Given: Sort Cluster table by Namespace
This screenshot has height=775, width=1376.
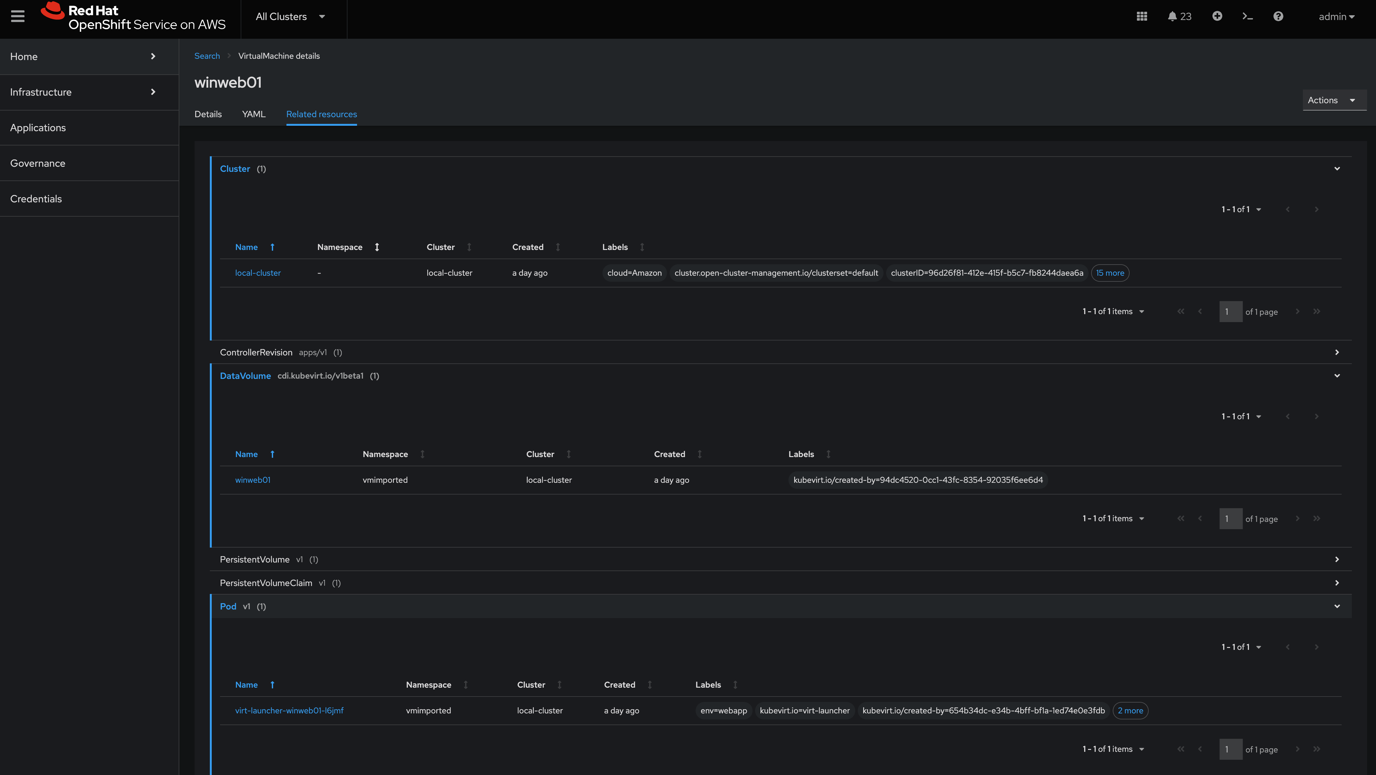Looking at the screenshot, I should (x=376, y=247).
